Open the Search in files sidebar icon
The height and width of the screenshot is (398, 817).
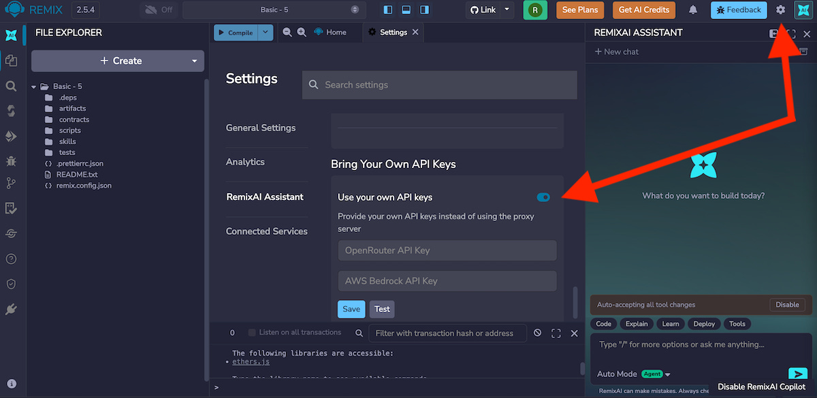click(11, 86)
